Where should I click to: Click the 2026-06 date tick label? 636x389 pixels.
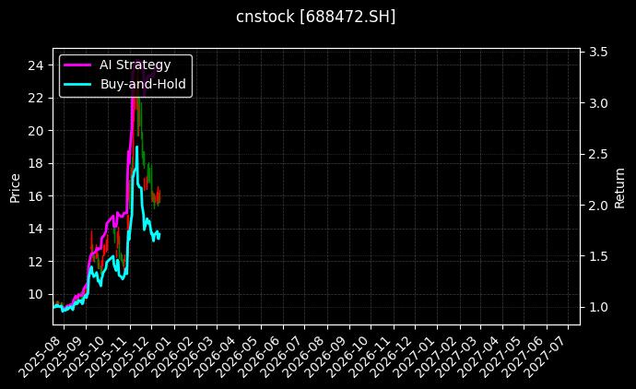[x=263, y=353]
